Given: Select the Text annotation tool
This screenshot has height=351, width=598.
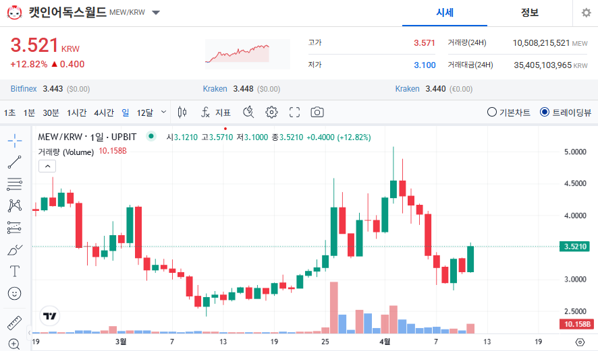Looking at the screenshot, I should (14, 272).
